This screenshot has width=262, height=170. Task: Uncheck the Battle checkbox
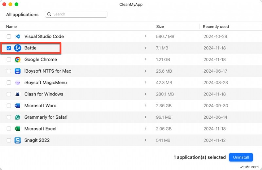(9, 48)
